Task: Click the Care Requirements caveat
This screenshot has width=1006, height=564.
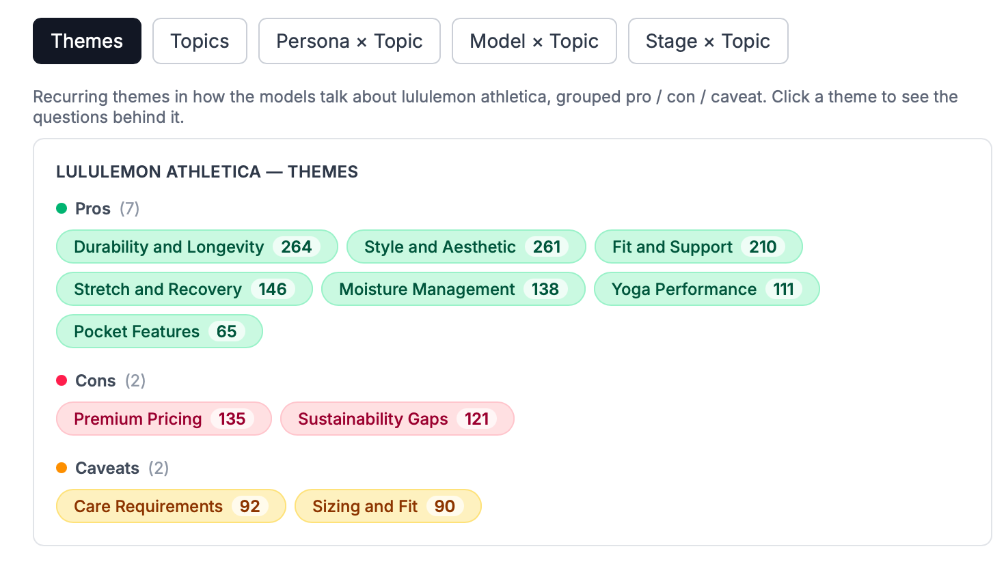Action: tap(171, 506)
